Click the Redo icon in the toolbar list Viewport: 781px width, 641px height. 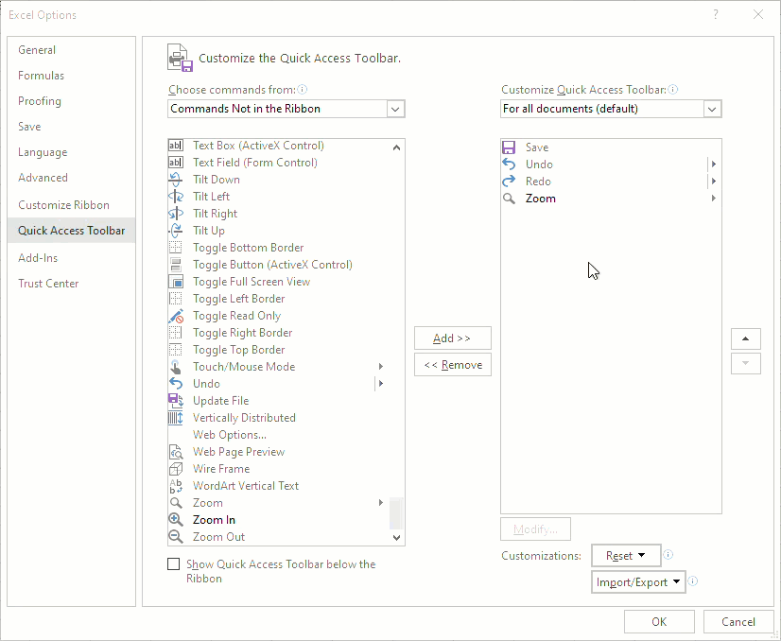tap(509, 182)
